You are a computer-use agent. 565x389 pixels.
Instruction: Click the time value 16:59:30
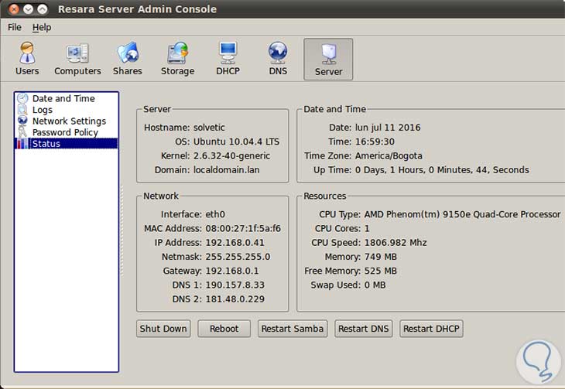[x=375, y=142]
